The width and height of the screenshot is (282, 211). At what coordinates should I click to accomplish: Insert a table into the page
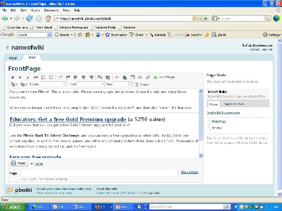[x=132, y=77]
